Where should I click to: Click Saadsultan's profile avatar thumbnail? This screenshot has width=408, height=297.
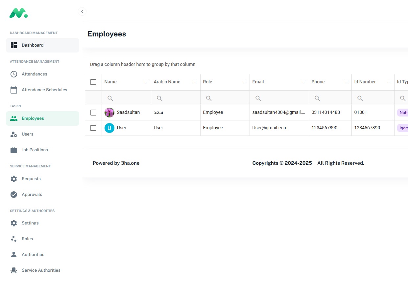[x=109, y=113]
